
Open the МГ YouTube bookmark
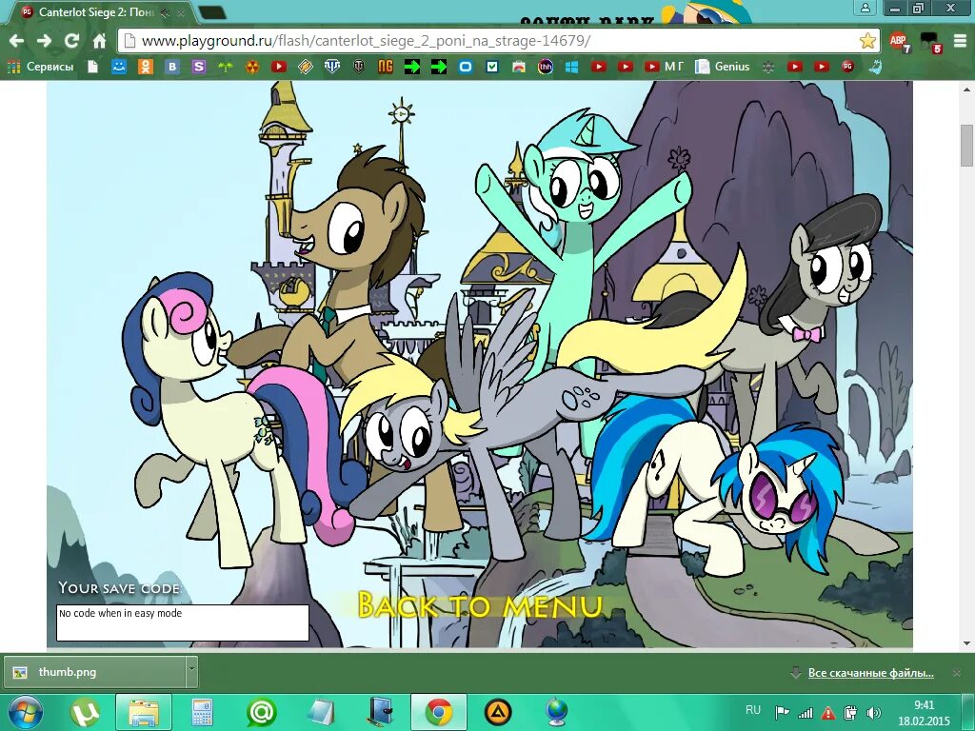pos(664,67)
